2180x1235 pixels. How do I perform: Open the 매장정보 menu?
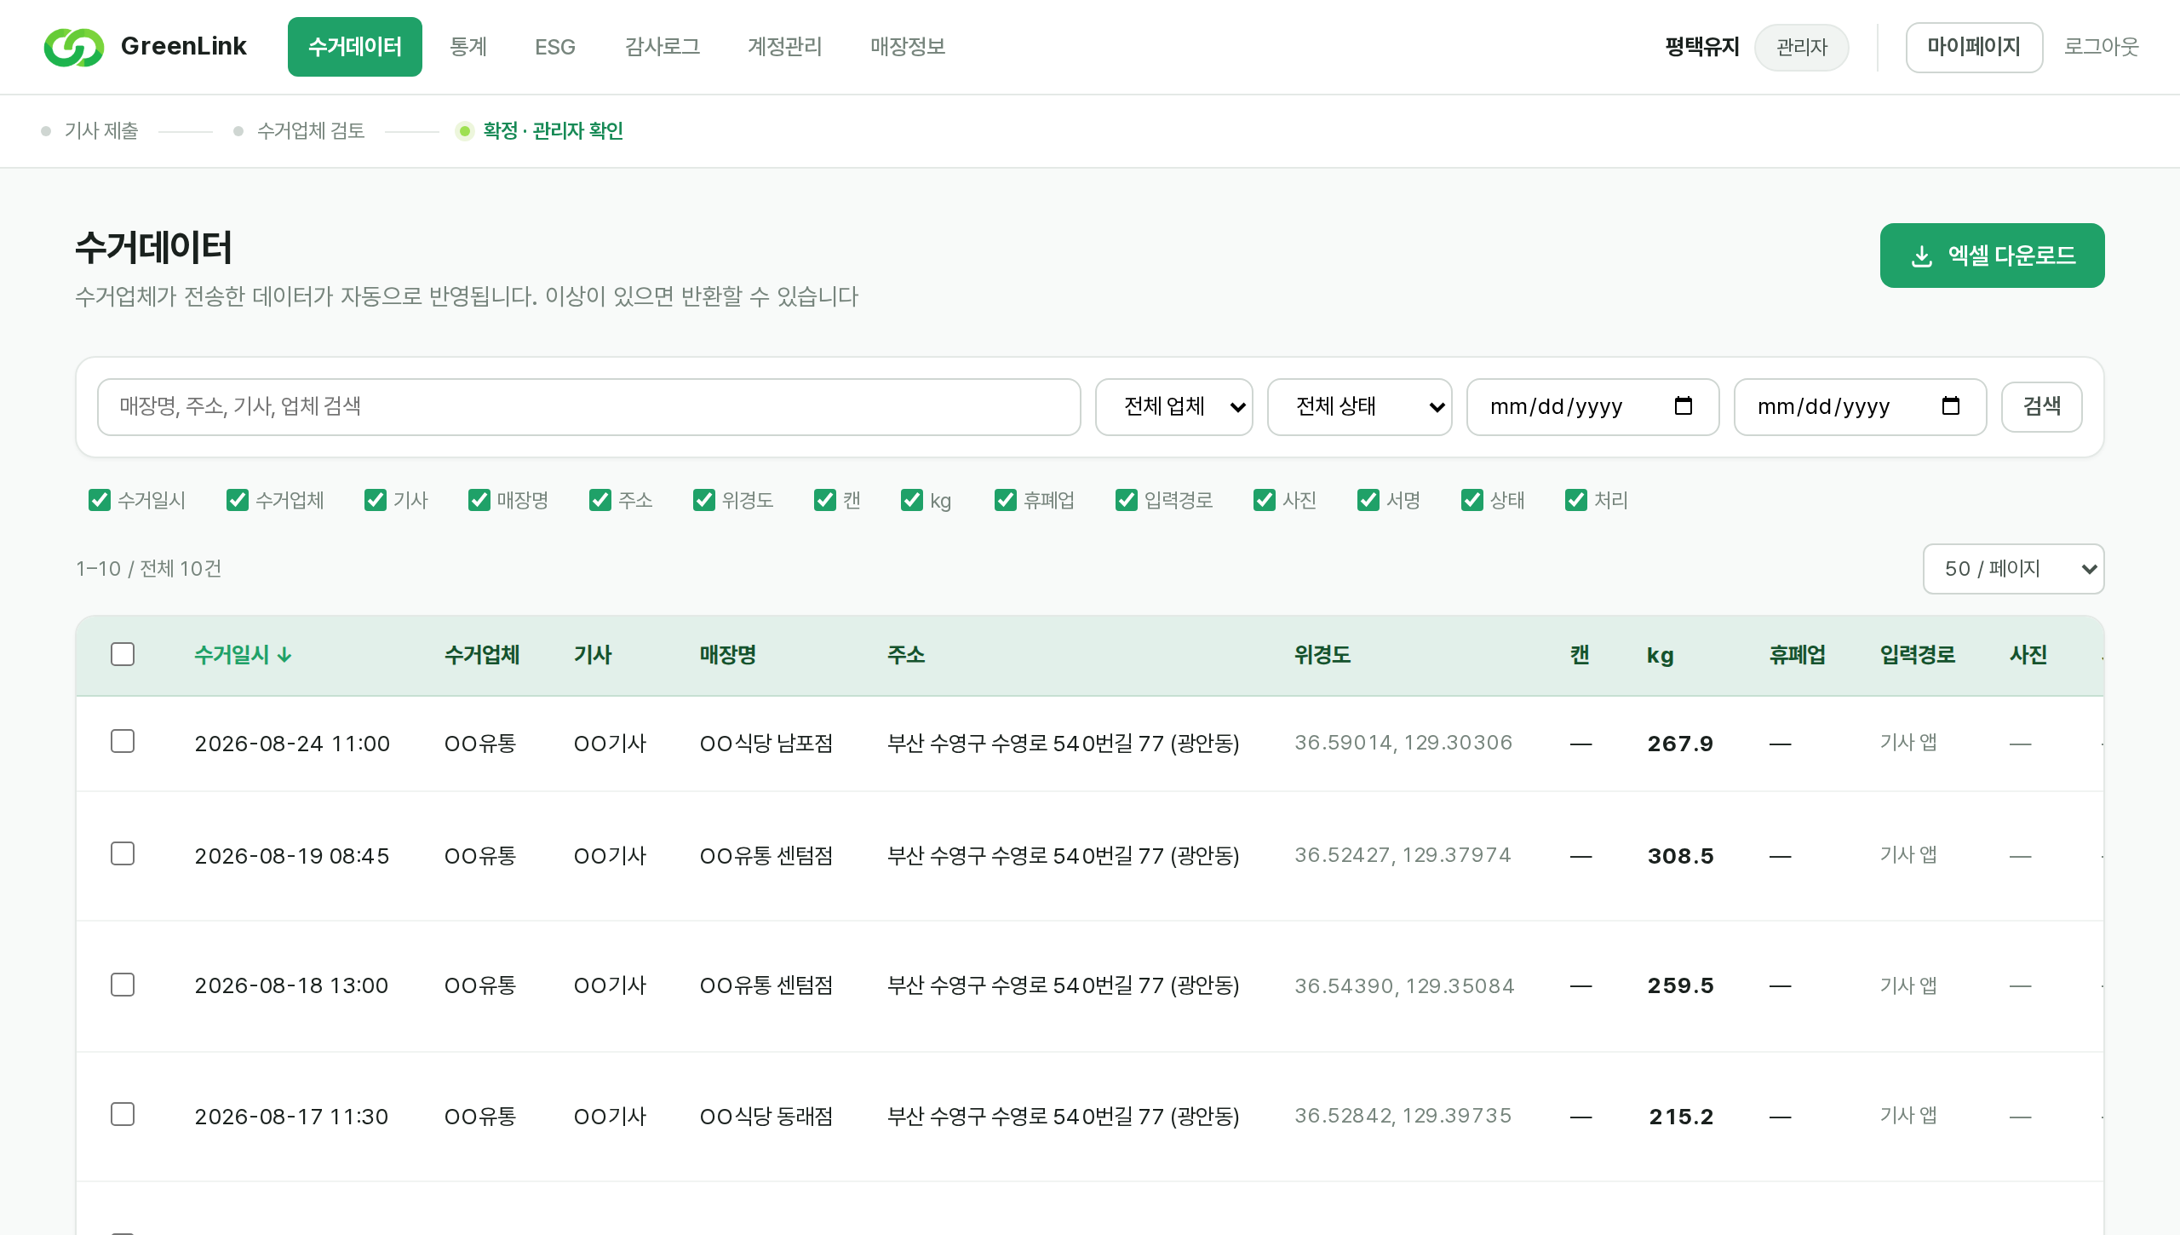pyautogui.click(x=908, y=47)
